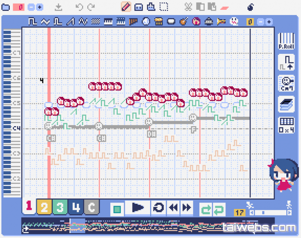Click the download/export arrow icon
Image resolution: width=301 pixels, height=238 pixels.
coord(58,7)
